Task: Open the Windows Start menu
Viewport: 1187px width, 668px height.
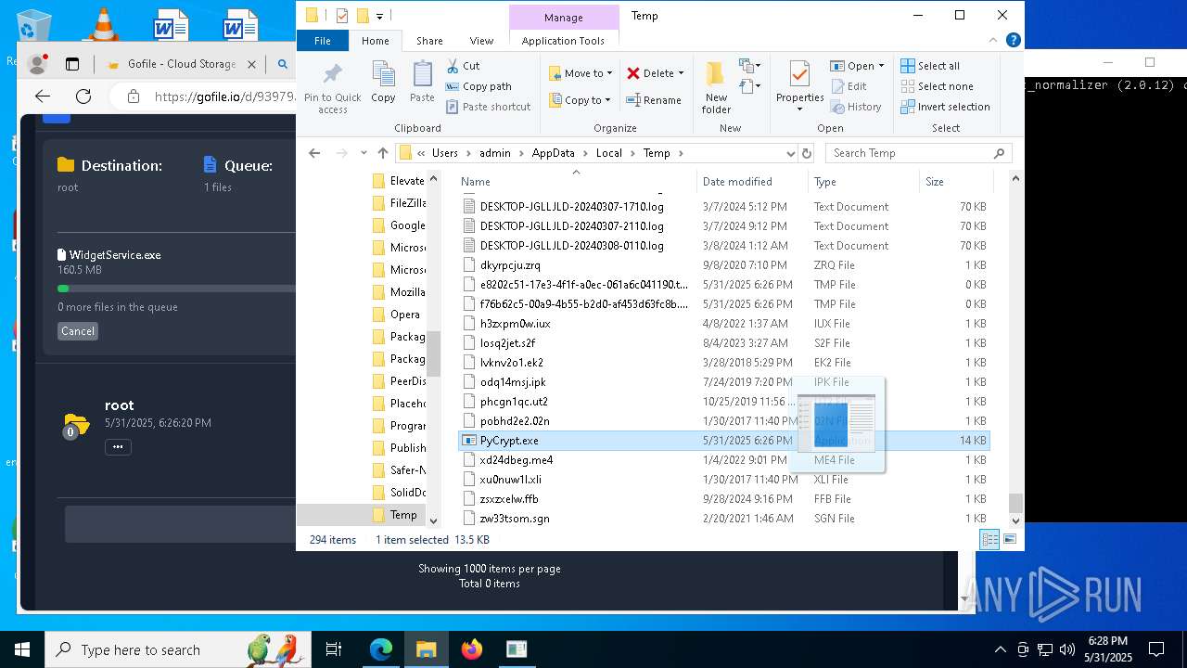Action: [x=22, y=649]
